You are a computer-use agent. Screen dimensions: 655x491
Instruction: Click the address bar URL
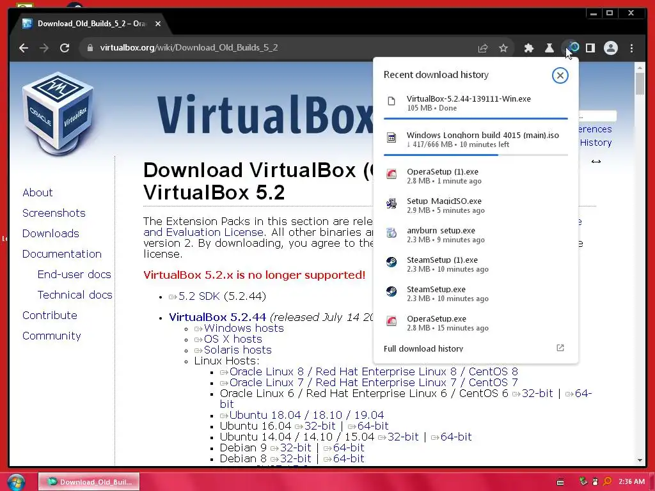pos(189,47)
